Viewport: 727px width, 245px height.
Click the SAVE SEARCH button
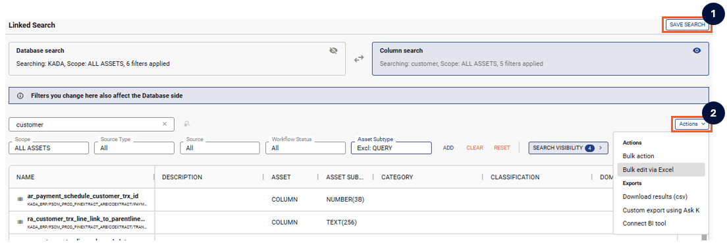[x=687, y=24]
